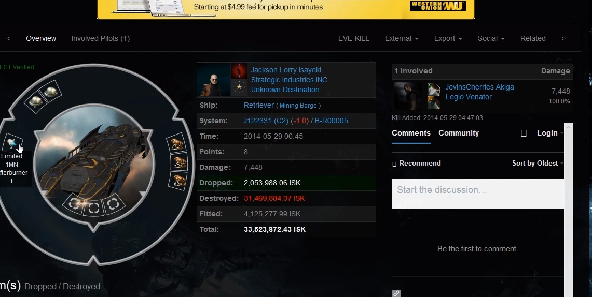Click the left drone module icon at top

click(35, 101)
